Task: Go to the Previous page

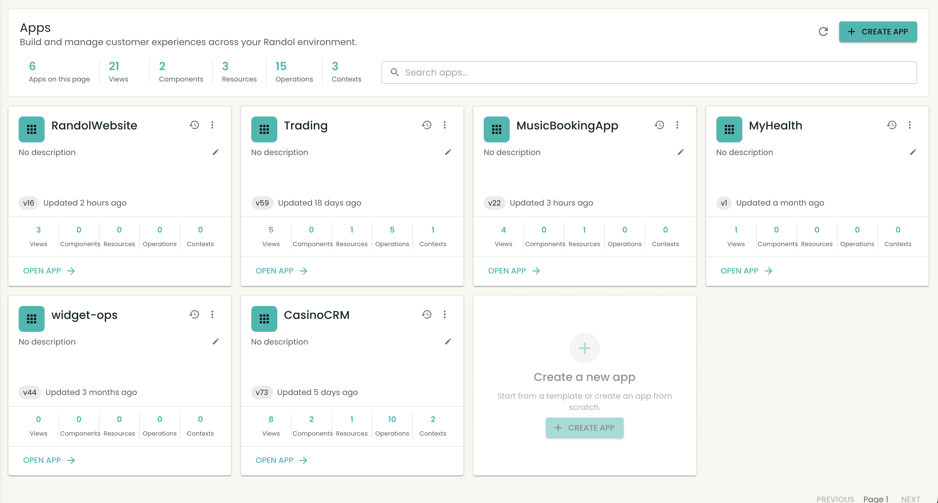Action: (835, 499)
